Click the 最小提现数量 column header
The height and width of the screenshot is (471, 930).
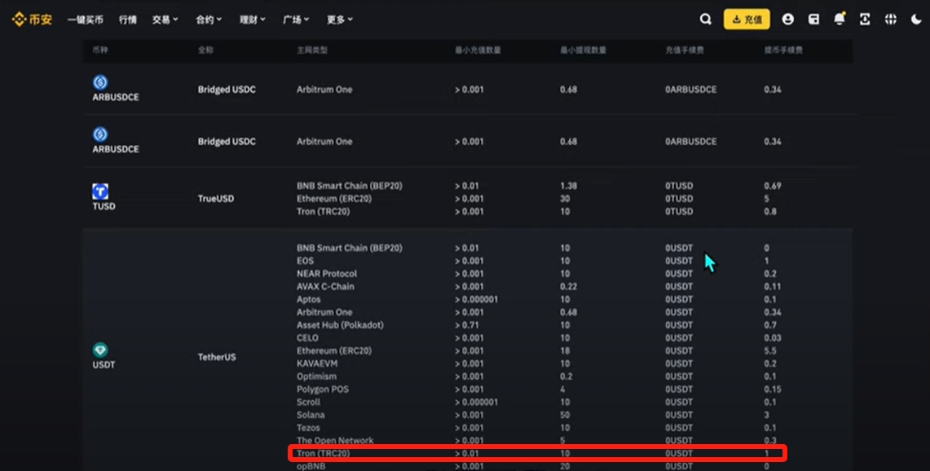[583, 51]
